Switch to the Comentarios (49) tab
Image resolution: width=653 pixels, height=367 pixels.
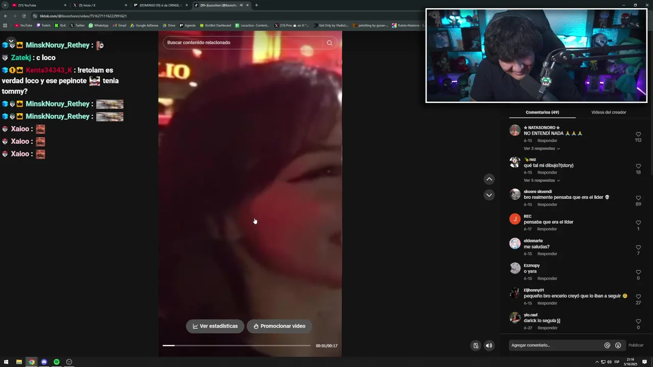pos(542,112)
